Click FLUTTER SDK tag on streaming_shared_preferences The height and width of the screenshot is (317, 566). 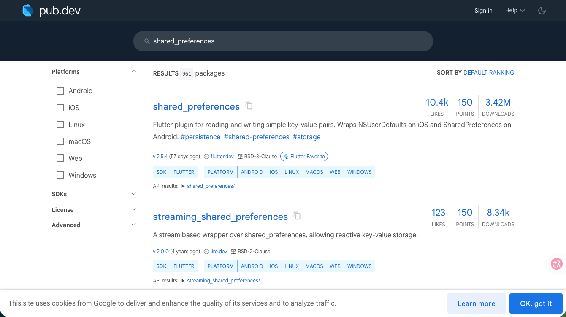pos(184,266)
